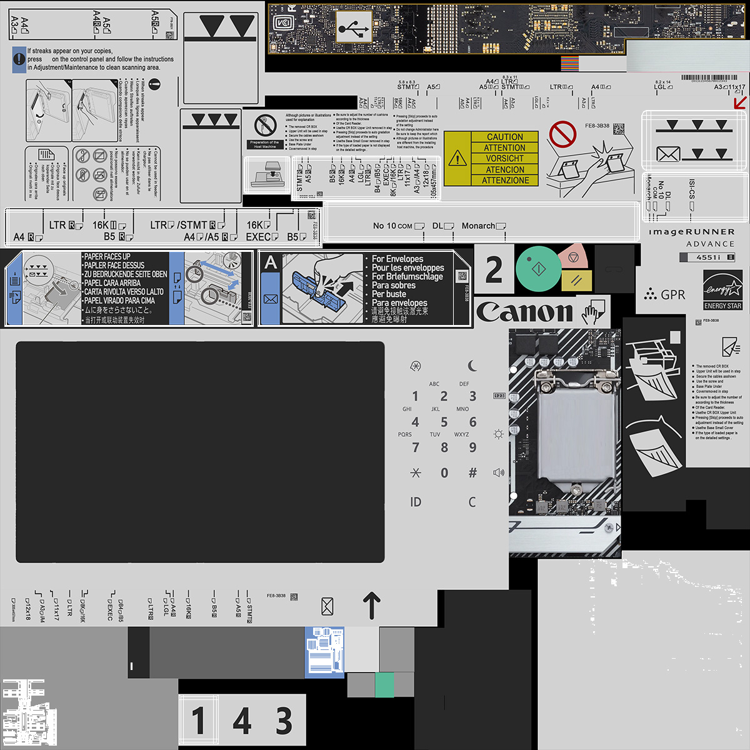This screenshot has height=750, width=750.
Task: Tap keypad key 6 under MNO
Action: (x=472, y=422)
